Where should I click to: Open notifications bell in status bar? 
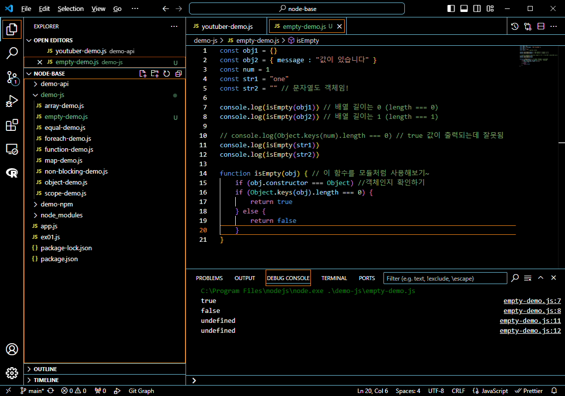pos(554,391)
